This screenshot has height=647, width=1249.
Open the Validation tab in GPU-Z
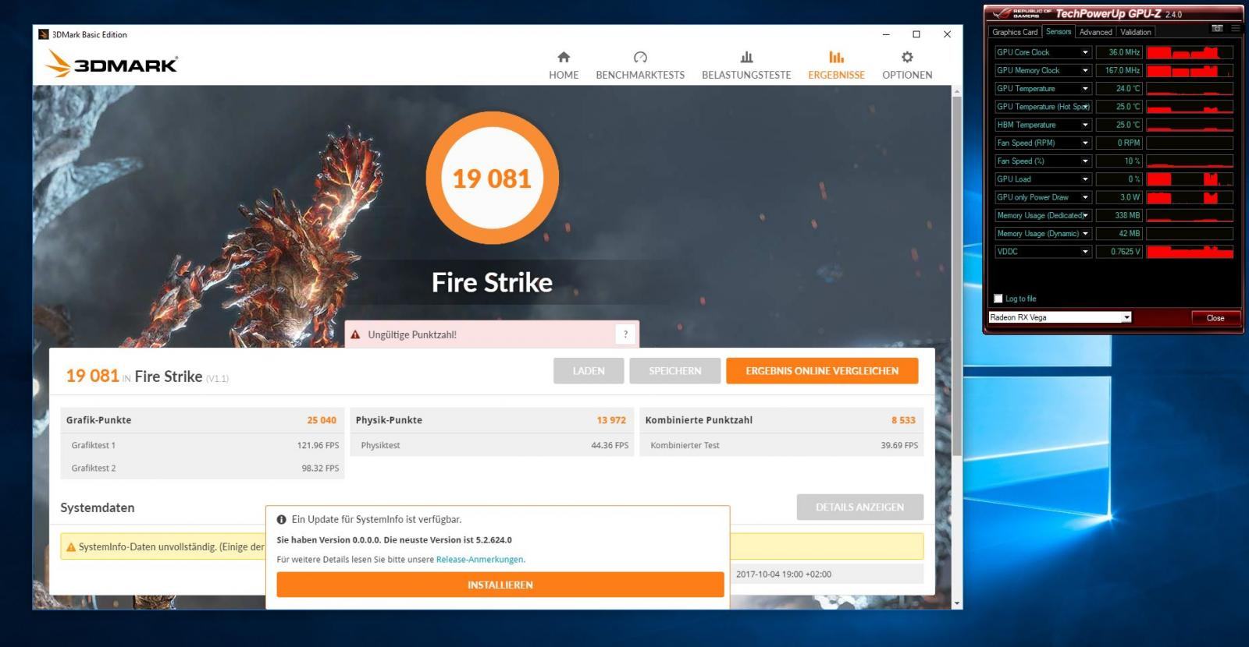pos(1136,32)
